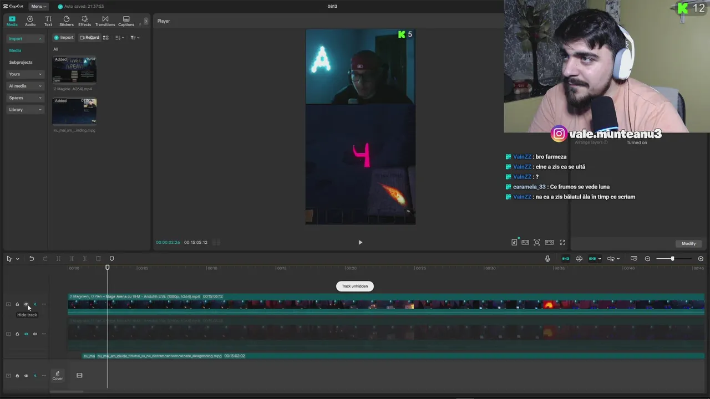
Task: Click the Modify button
Action: [x=688, y=243]
